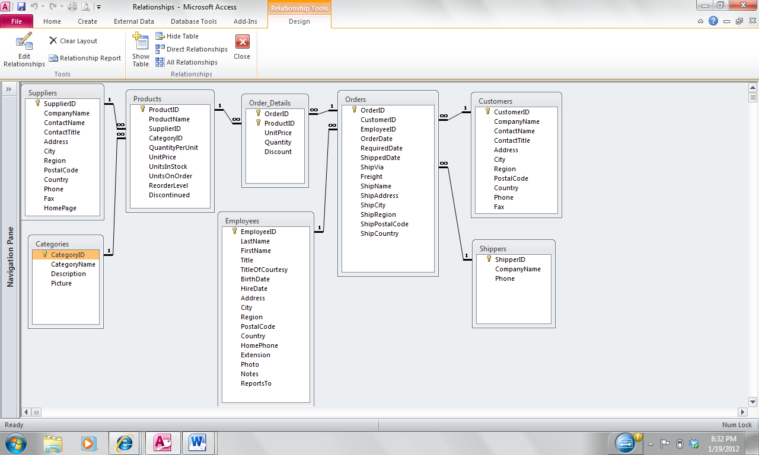
Task: Click Clear Layout in the Tools group
Action: point(74,41)
